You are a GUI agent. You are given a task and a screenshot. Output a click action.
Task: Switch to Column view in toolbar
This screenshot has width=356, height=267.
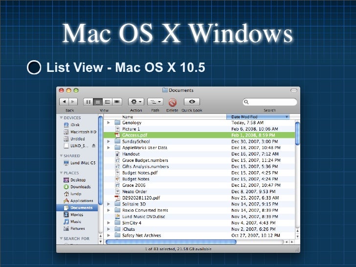[108, 102]
